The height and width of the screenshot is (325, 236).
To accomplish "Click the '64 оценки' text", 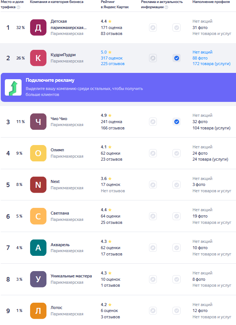I will pyautogui.click(x=111, y=216).
